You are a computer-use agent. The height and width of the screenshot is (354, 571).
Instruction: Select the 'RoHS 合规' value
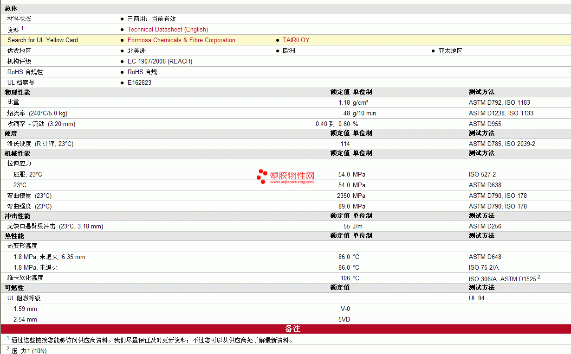pyautogui.click(x=142, y=72)
